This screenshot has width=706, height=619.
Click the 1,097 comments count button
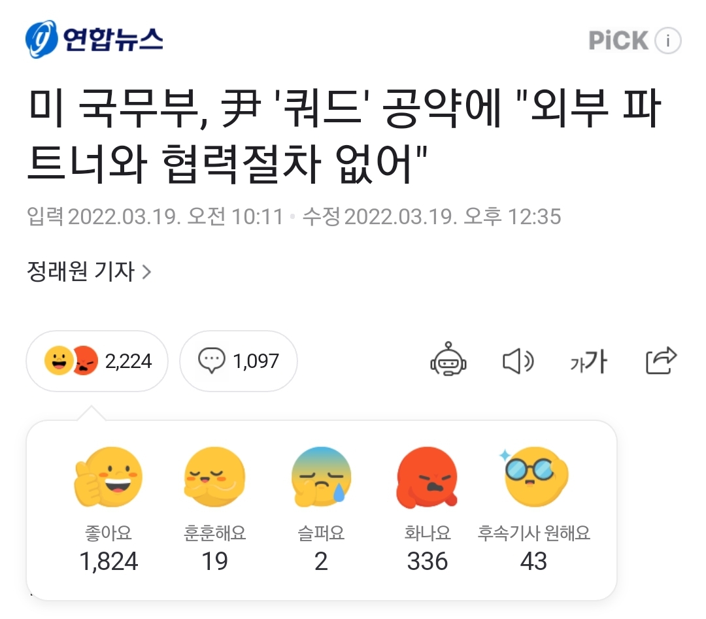256,361
